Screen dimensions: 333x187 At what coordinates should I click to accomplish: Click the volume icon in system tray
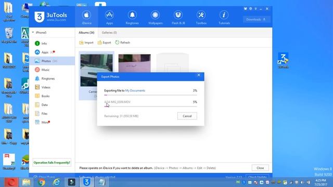click(302, 182)
